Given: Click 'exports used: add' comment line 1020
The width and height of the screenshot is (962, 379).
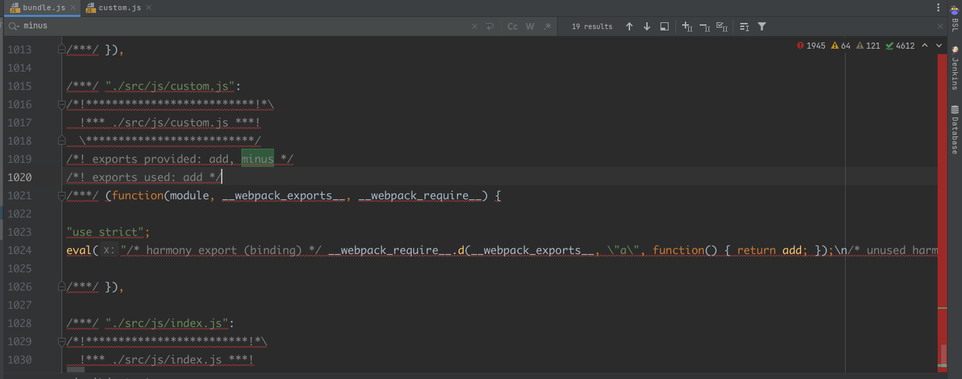Looking at the screenshot, I should coord(143,177).
